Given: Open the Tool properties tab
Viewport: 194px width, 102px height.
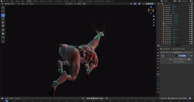Looking at the screenshot, I should (158, 49).
